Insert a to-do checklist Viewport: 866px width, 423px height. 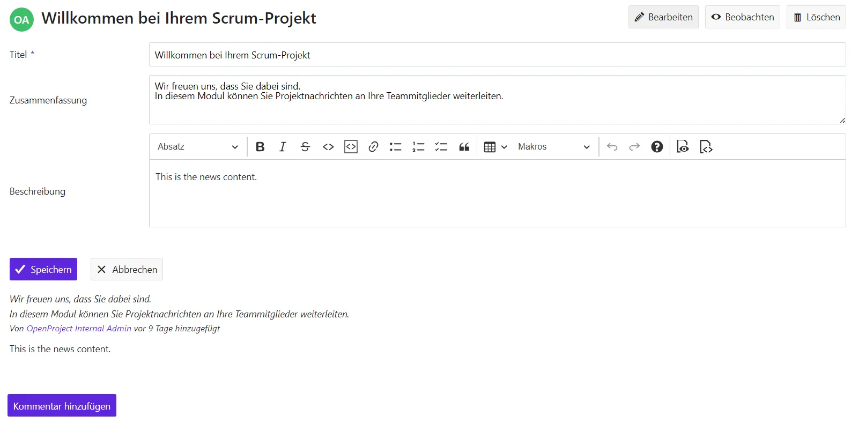pyautogui.click(x=441, y=147)
